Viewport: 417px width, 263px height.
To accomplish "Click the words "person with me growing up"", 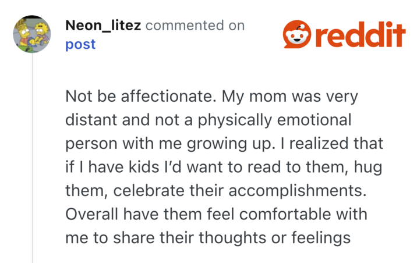I will tap(168, 144).
